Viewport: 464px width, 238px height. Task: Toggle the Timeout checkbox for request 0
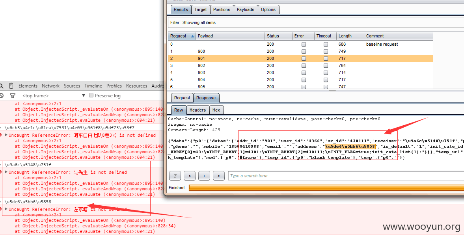(x=326, y=45)
